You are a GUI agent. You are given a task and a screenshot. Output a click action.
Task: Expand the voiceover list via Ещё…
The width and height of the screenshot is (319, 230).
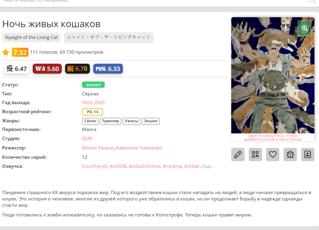coord(208,166)
